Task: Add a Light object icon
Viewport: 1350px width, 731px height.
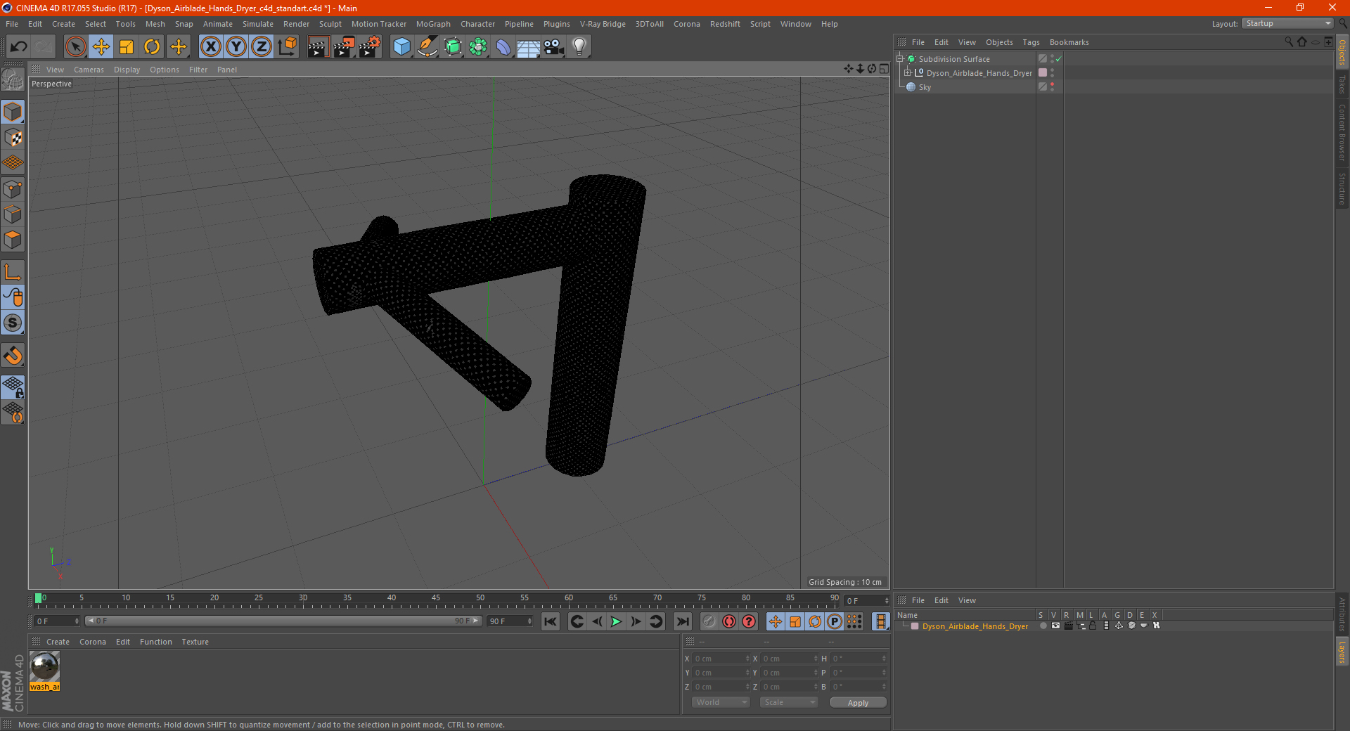Action: (x=579, y=47)
